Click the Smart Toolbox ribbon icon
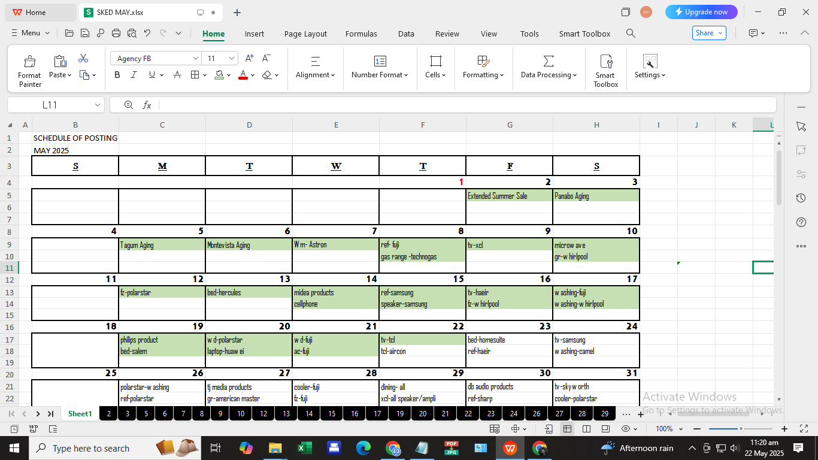The width and height of the screenshot is (818, 460). click(605, 71)
